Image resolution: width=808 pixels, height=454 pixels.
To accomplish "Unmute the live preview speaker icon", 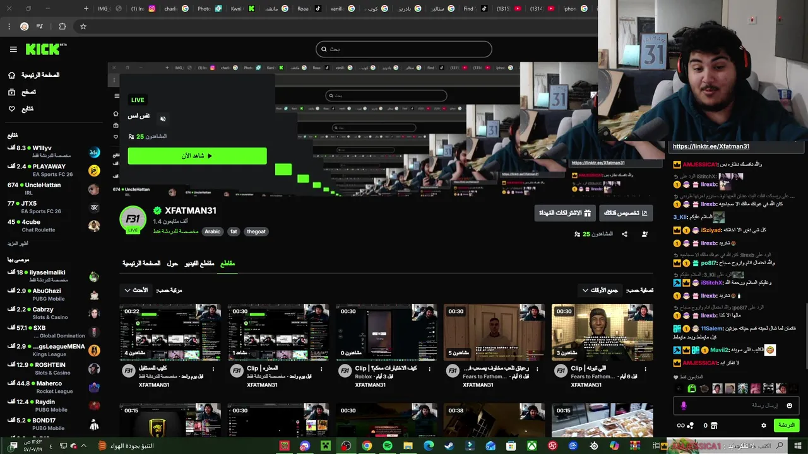I will [x=163, y=119].
